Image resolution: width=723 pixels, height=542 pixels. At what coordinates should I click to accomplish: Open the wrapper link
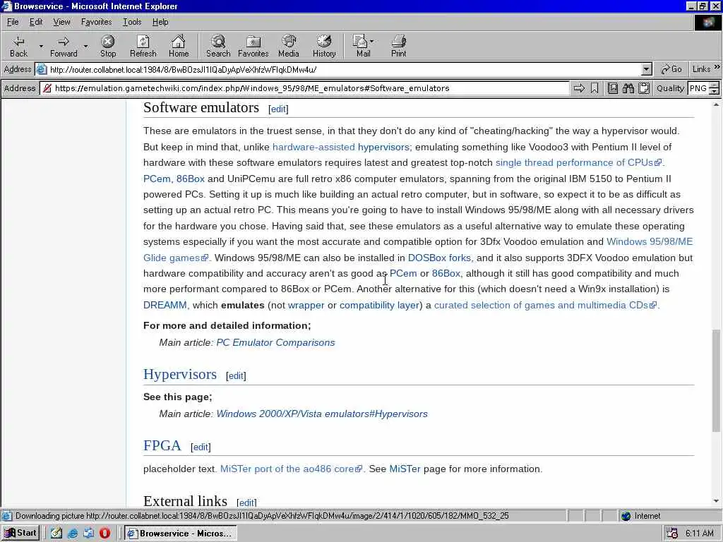coord(306,305)
